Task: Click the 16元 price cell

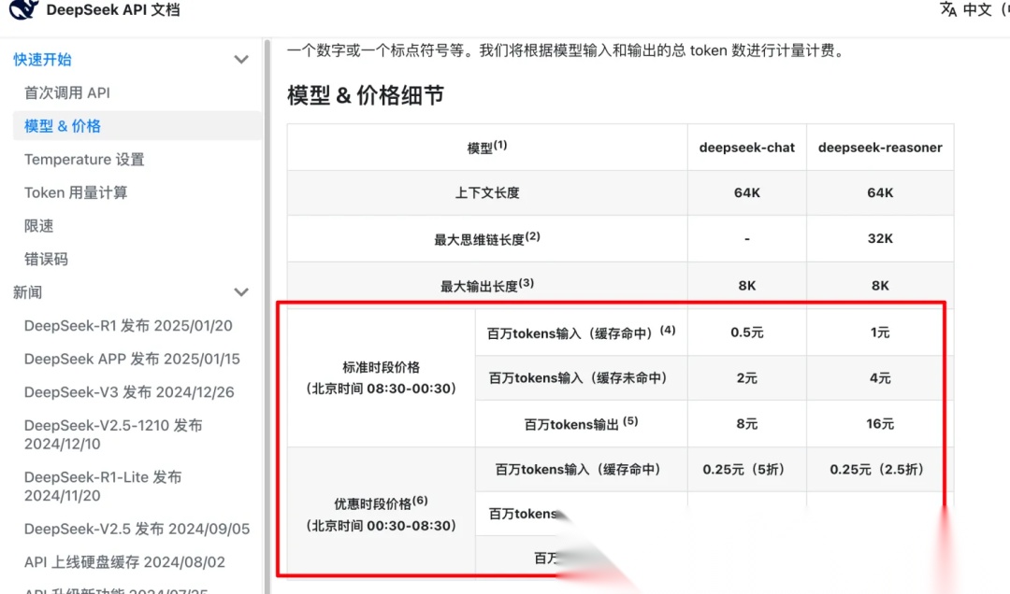Action: click(x=880, y=423)
